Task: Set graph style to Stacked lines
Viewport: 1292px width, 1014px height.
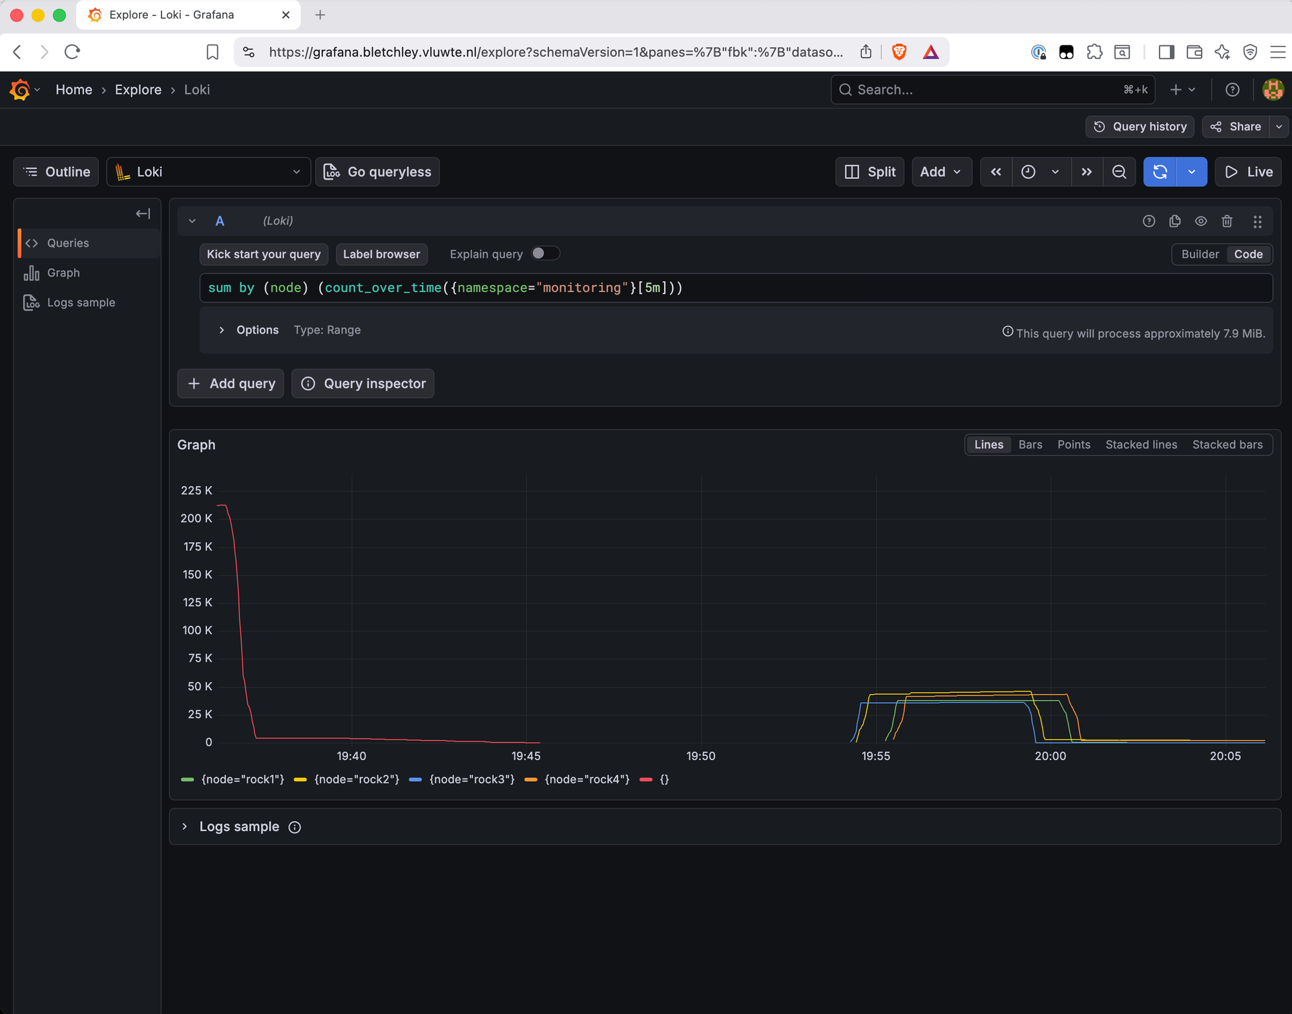Action: [1141, 445]
